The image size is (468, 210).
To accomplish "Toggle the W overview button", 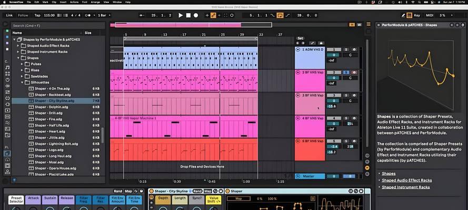I will pos(359,25).
